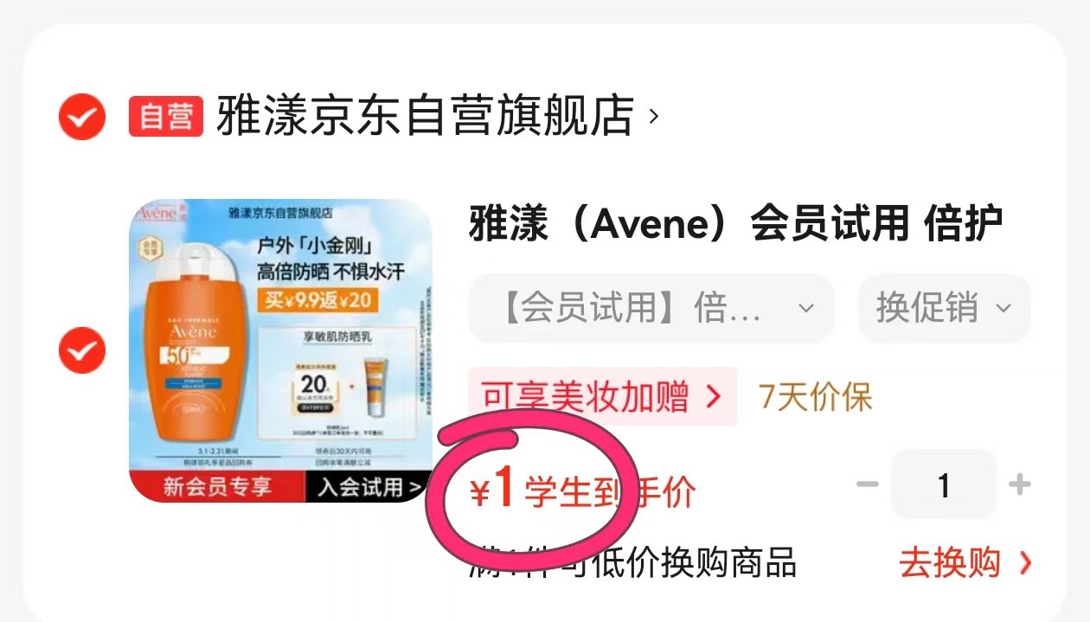Uncheck the 雅漾京东自营旗舰店 store checkbox
Image resolution: width=1090 pixels, height=622 pixels.
click(81, 117)
